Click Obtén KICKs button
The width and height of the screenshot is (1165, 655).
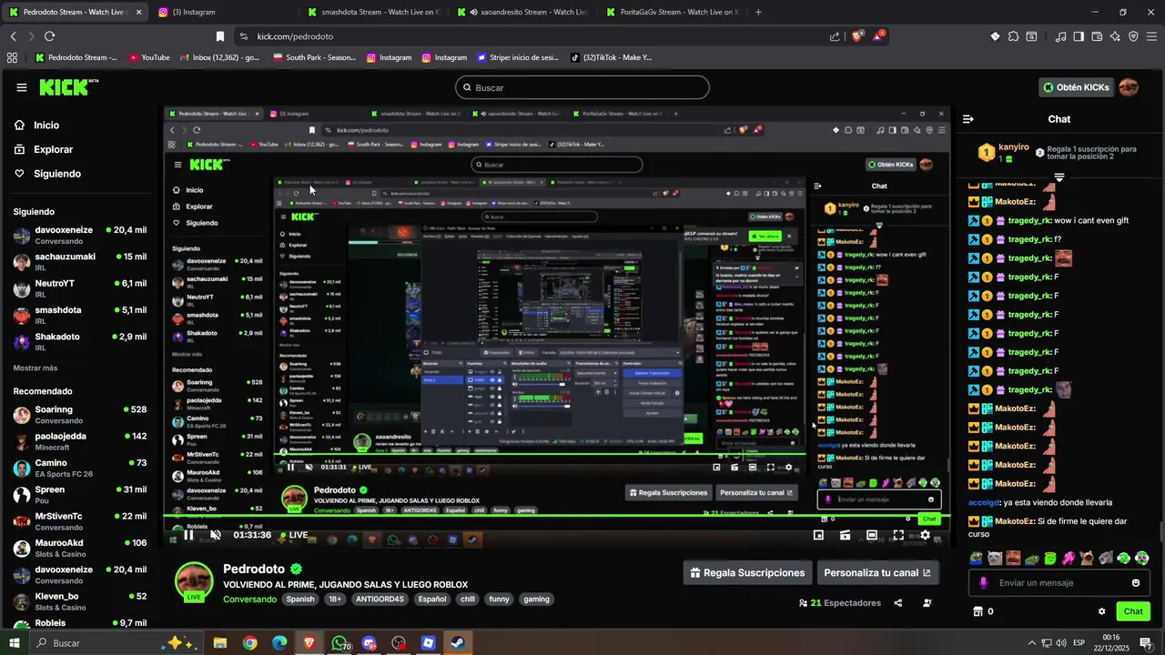point(1076,87)
